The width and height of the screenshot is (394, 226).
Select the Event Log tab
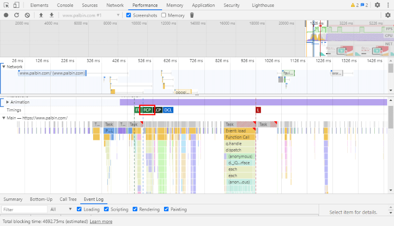pyautogui.click(x=94, y=199)
